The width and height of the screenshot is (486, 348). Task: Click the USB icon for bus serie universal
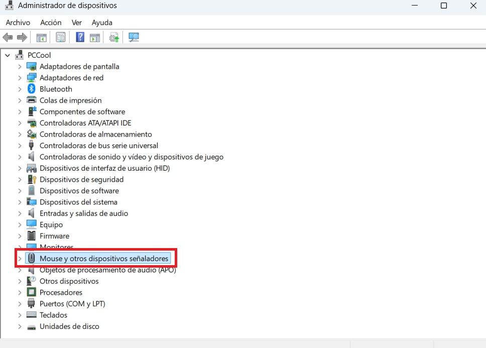[x=31, y=145]
